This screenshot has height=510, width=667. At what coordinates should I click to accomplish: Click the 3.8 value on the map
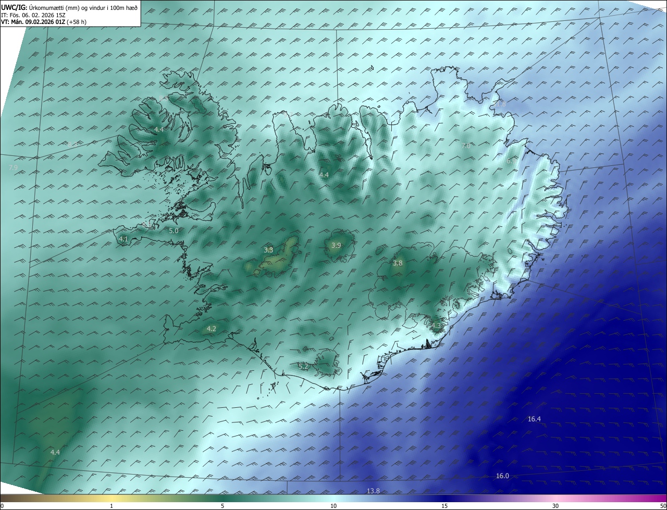[398, 263]
